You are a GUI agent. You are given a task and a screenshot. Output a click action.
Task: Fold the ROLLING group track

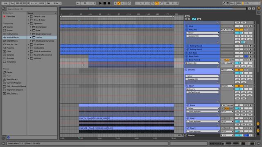point(187,30)
